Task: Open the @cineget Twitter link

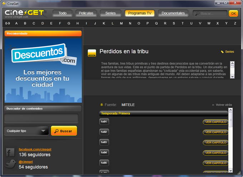Action: (x=26, y=162)
